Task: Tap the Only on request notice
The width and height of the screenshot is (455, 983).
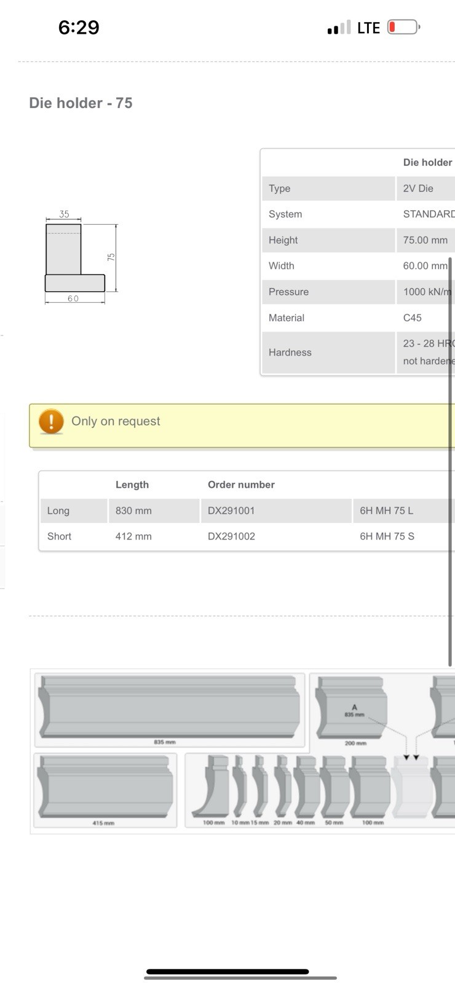Action: tap(242, 426)
